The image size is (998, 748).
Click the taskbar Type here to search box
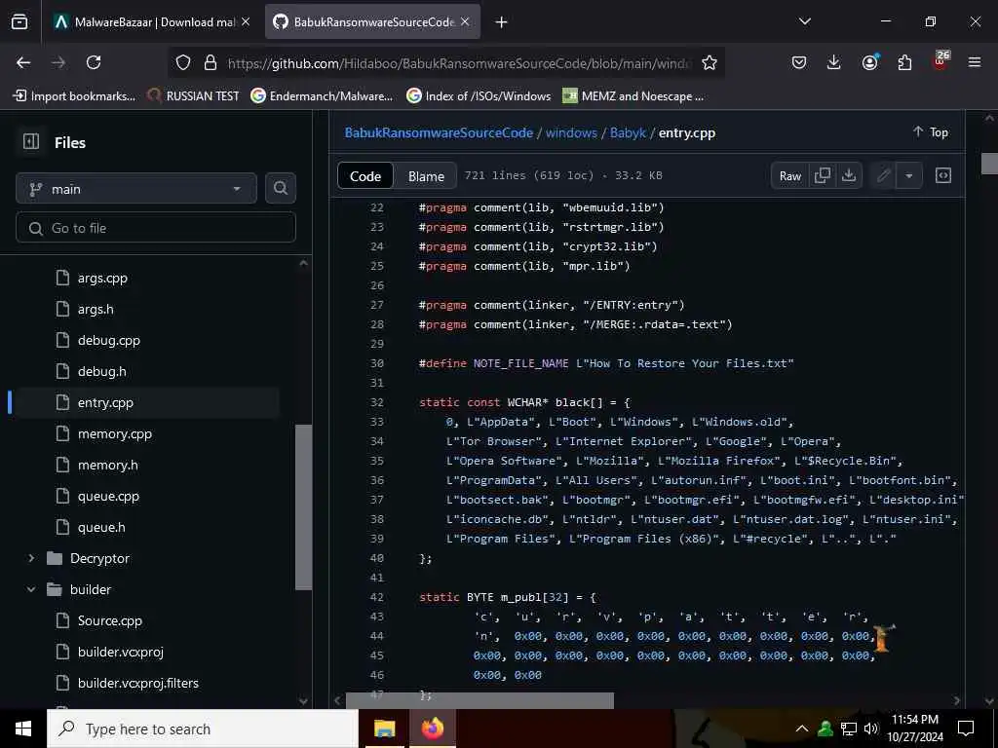click(x=203, y=729)
